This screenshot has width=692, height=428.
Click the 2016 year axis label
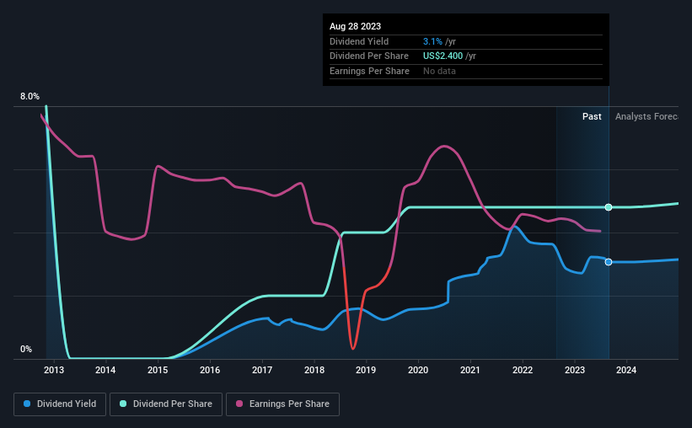tap(210, 370)
